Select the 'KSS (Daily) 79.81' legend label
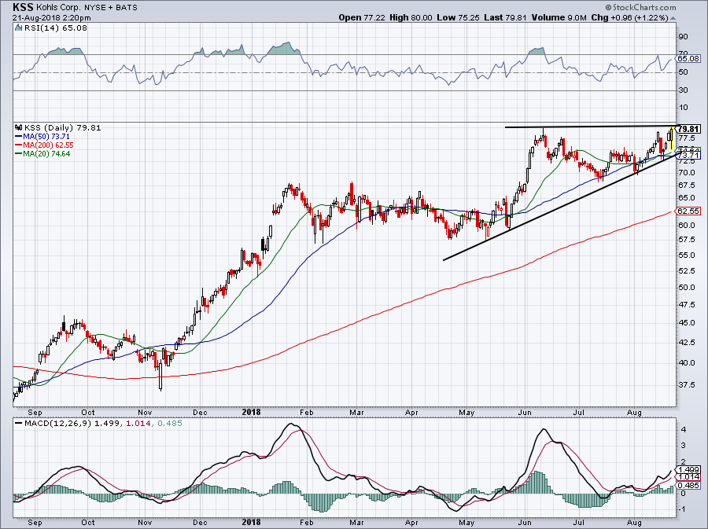This screenshot has width=708, height=529. (62, 127)
